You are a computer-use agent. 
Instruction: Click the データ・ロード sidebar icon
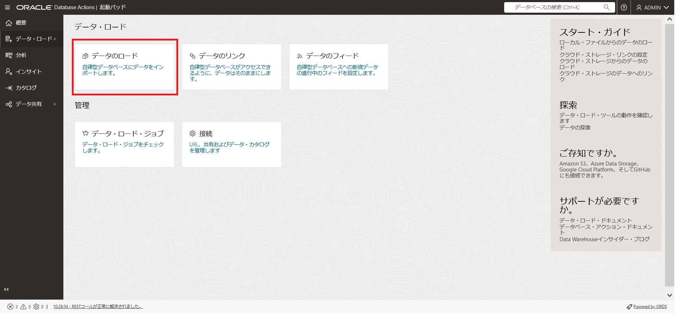(9, 39)
